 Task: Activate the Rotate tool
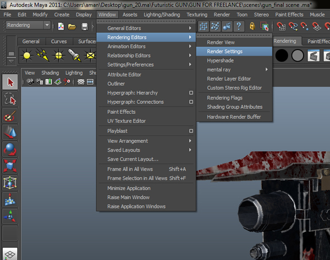point(10,149)
